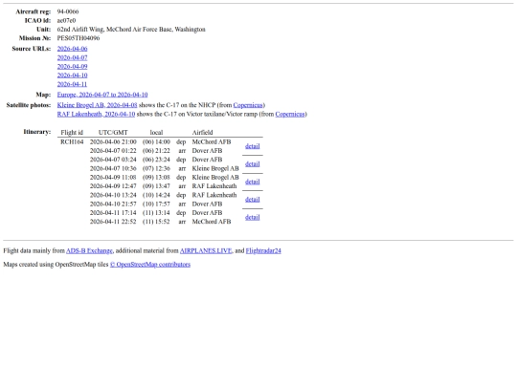Click ICAO id value ae07e0
This screenshot has height=387, width=517.
click(x=66, y=20)
